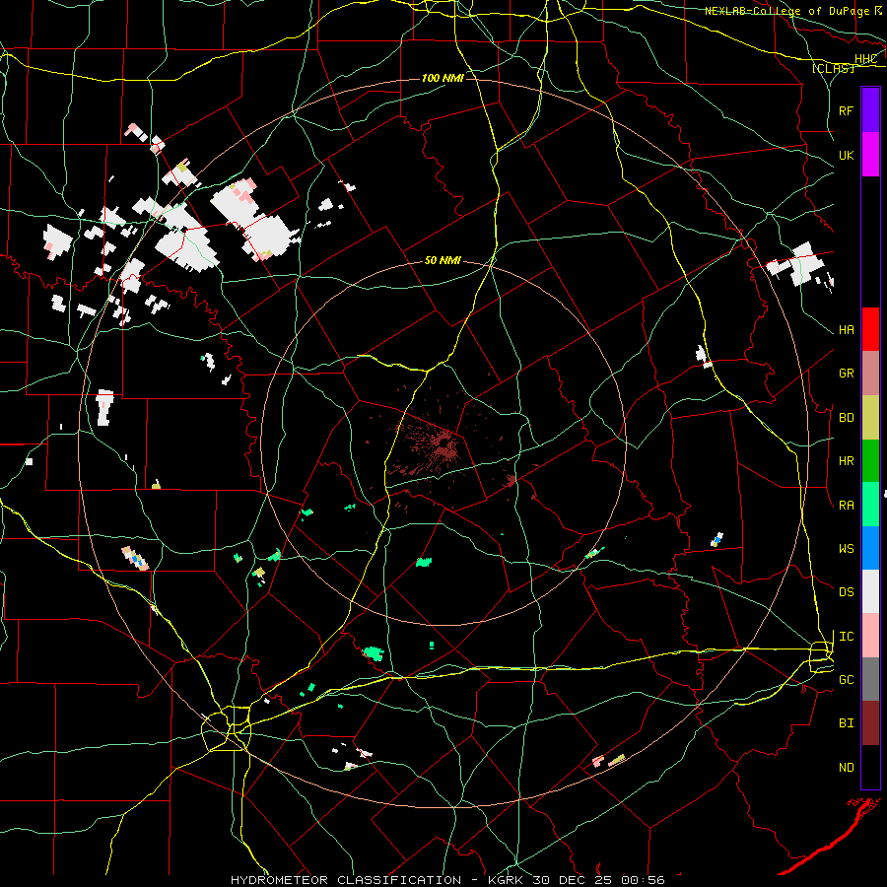Select the GR hail legend color block

(870, 373)
